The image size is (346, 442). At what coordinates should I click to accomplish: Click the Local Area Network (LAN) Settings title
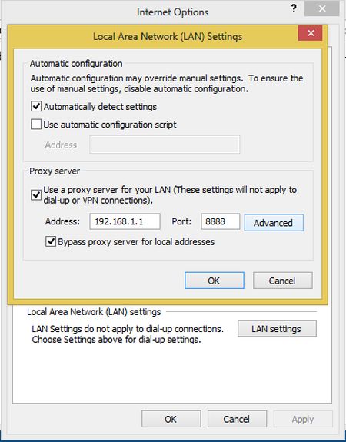(168, 37)
